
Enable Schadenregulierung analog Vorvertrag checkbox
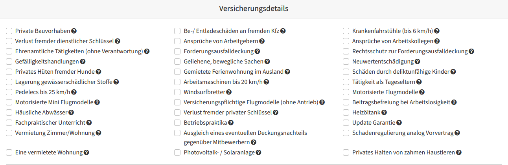(346, 133)
